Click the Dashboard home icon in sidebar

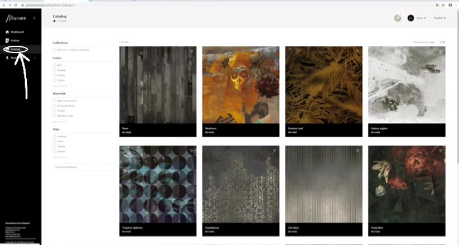[7, 32]
